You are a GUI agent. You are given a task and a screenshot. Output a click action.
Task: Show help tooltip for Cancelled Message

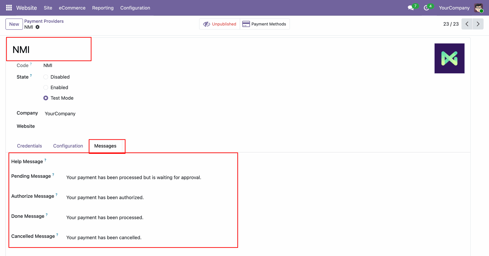coord(57,235)
